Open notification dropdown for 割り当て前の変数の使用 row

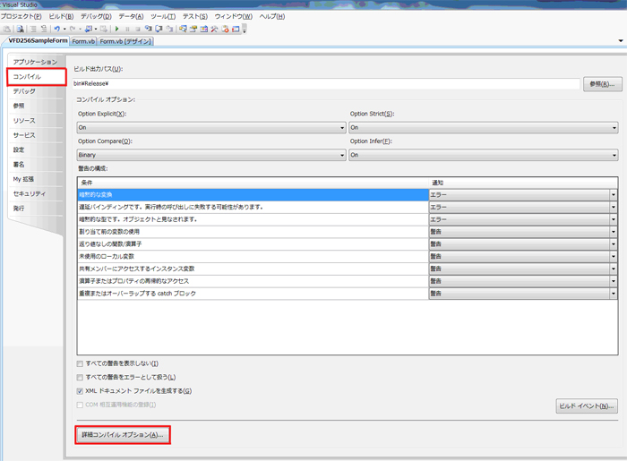[x=613, y=232]
